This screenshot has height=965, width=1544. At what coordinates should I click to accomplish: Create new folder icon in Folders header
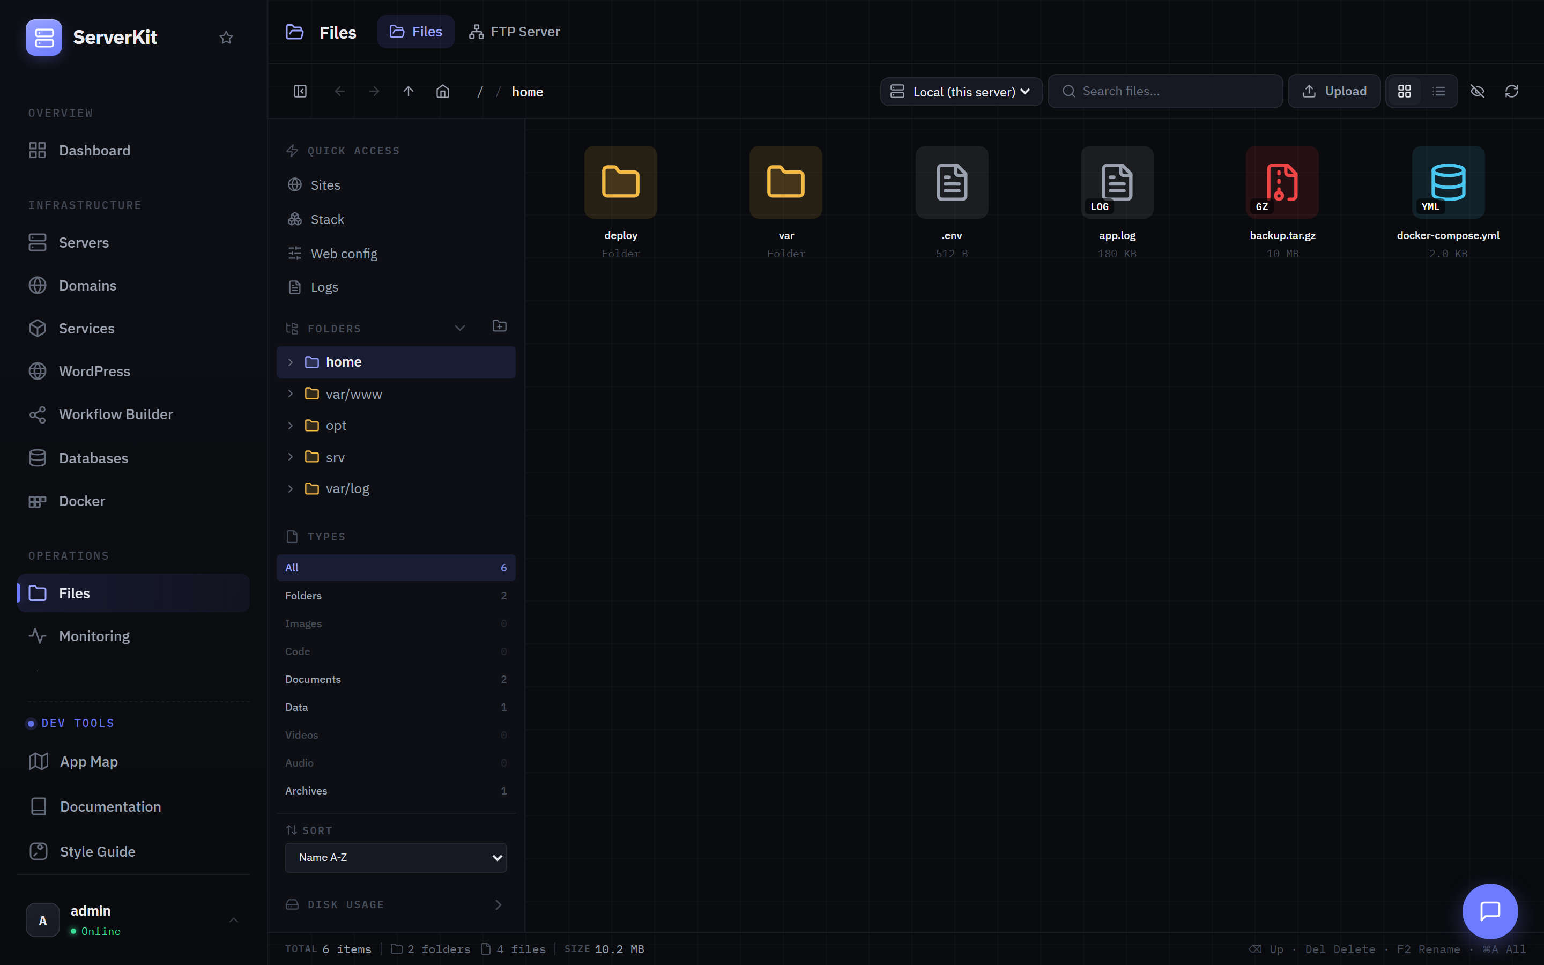point(500,326)
